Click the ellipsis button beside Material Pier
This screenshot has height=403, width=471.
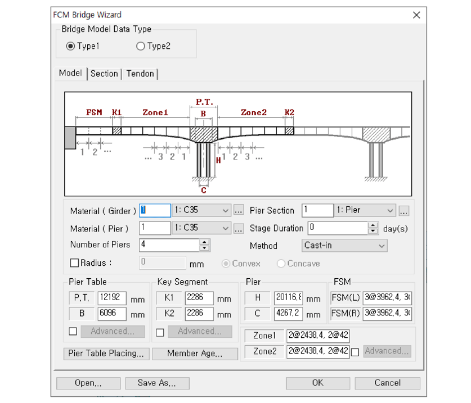(x=239, y=228)
